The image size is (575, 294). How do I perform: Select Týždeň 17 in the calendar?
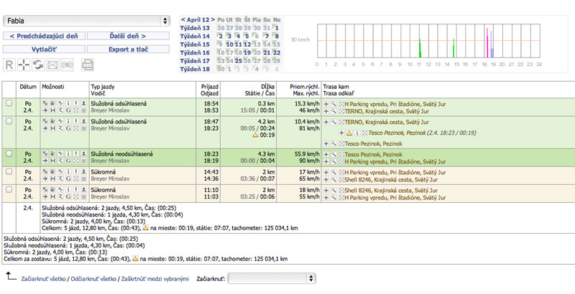(x=195, y=61)
